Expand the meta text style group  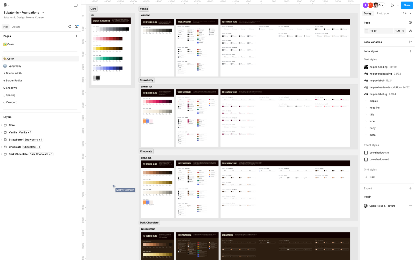366,135
